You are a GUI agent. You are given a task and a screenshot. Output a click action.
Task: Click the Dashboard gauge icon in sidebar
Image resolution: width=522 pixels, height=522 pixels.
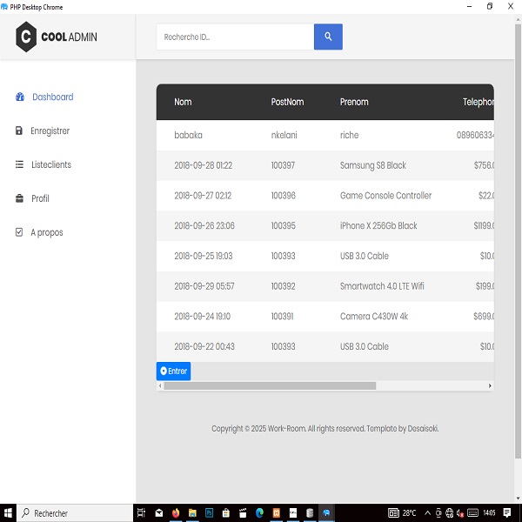(x=20, y=97)
